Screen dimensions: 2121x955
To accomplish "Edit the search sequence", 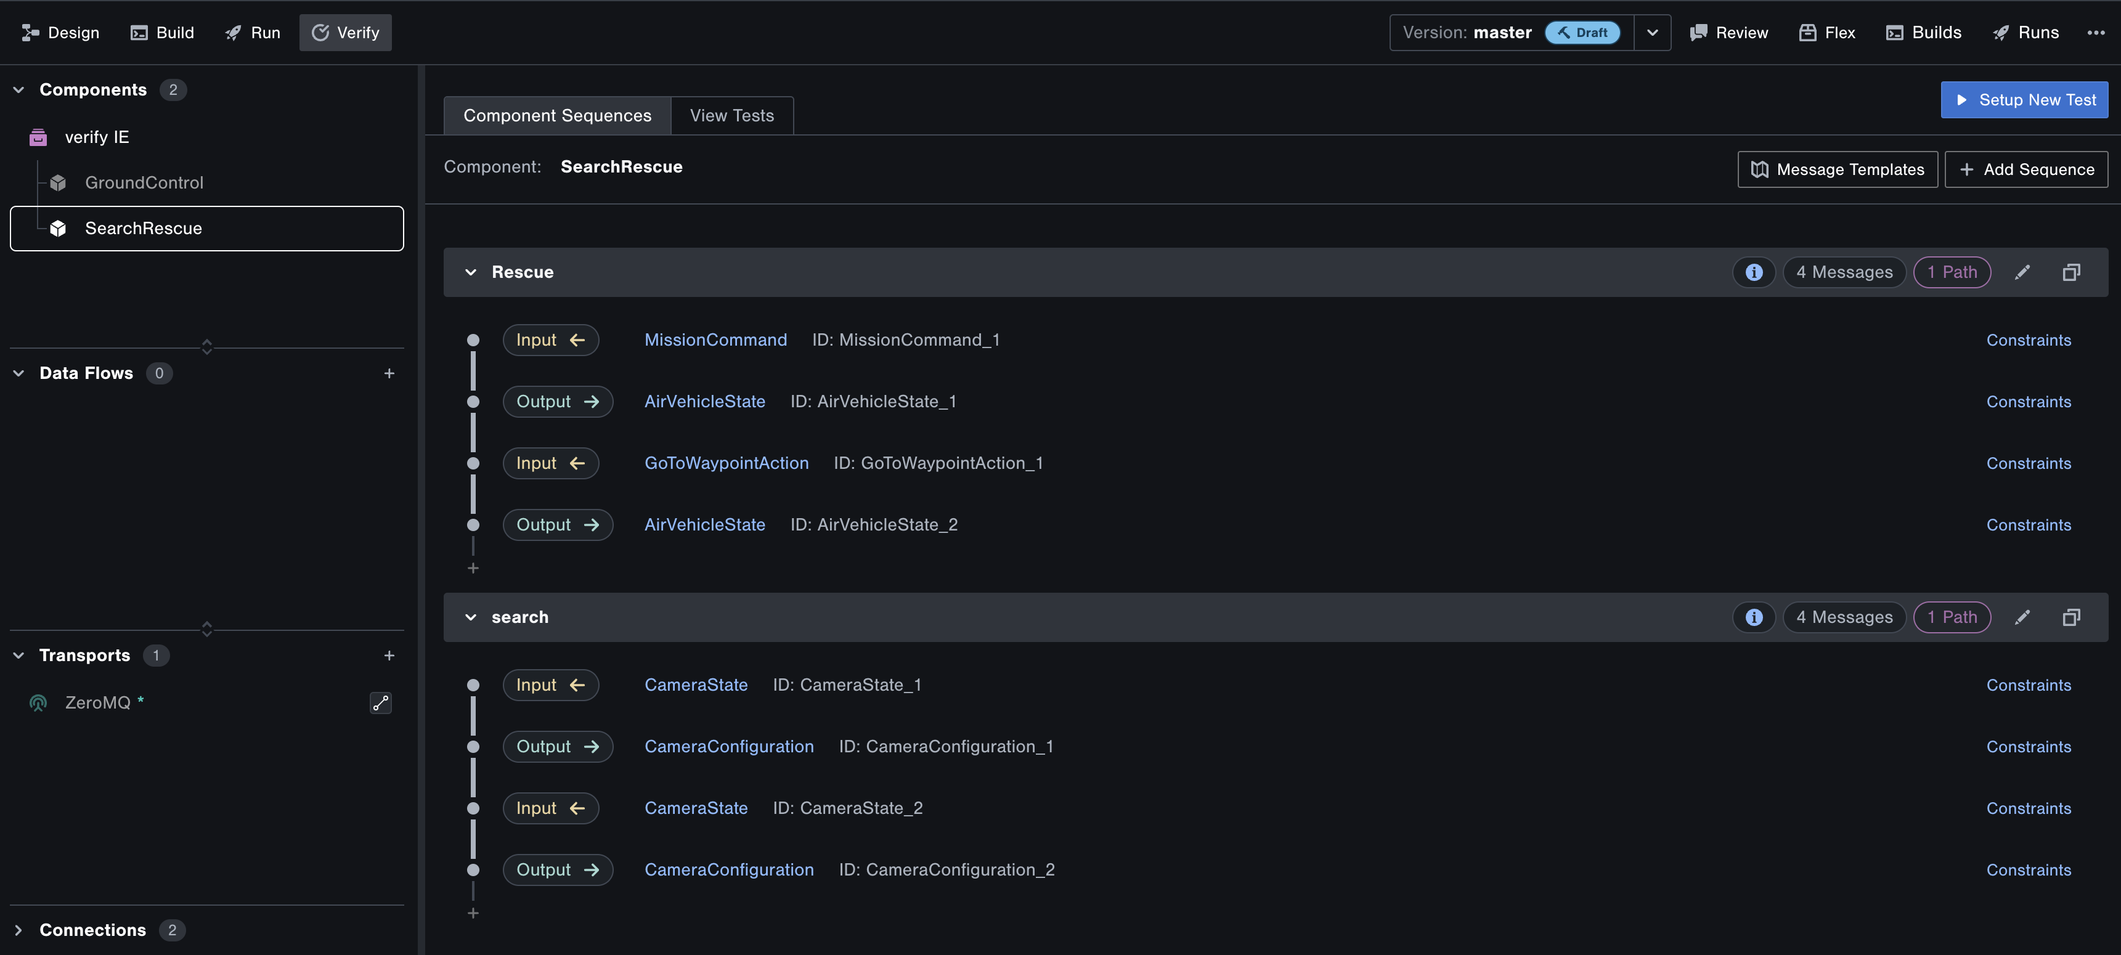I will pyautogui.click(x=2022, y=617).
